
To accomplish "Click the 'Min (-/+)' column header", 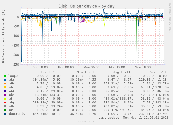I will [x=85, y=72].
